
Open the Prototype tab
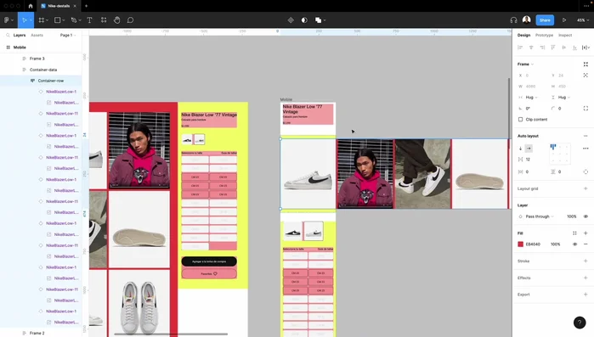coord(544,35)
